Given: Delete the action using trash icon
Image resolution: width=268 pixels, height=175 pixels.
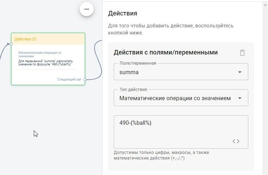Looking at the screenshot, I should pyautogui.click(x=242, y=52).
